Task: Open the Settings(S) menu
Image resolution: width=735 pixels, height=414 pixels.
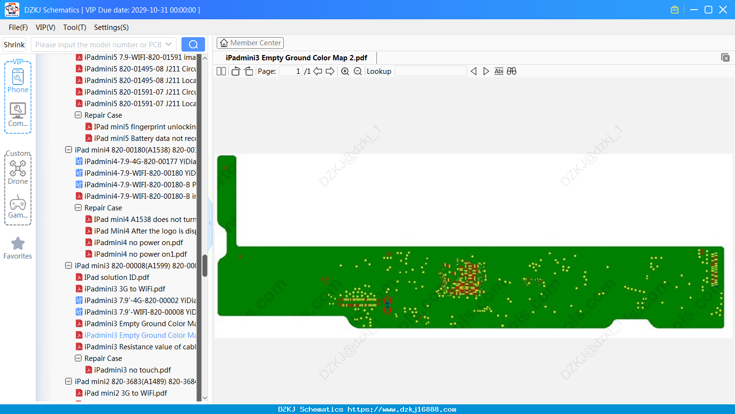Action: (x=111, y=28)
